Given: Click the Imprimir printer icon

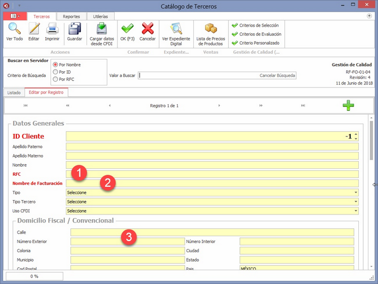Looking at the screenshot, I should click(52, 29).
